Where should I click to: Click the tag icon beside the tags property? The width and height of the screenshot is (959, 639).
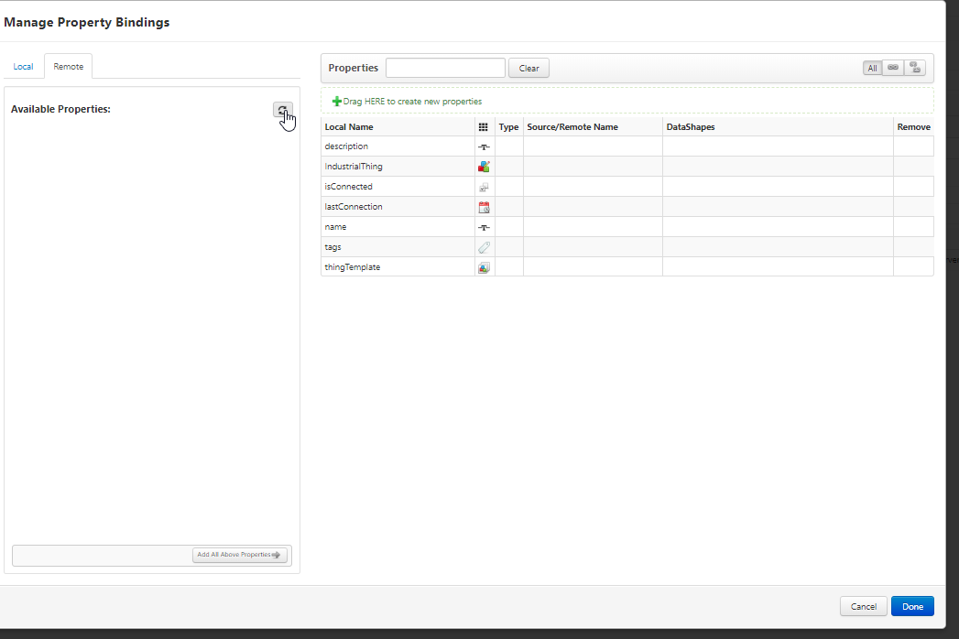coord(485,246)
